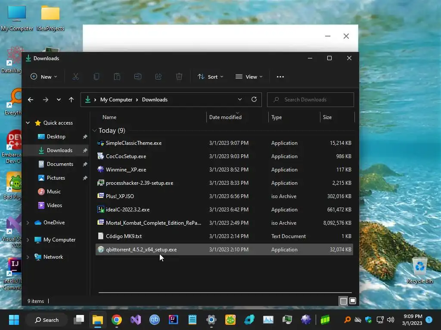Collapse the Today (9) group
Viewport: 441px width, 330px height.
pos(94,131)
